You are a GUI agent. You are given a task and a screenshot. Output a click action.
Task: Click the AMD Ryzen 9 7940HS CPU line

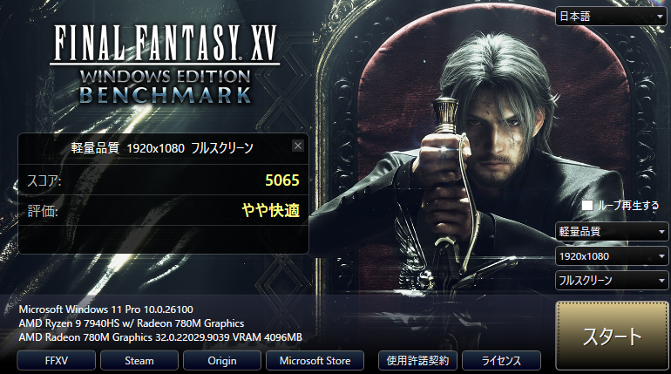pyautogui.click(x=132, y=323)
